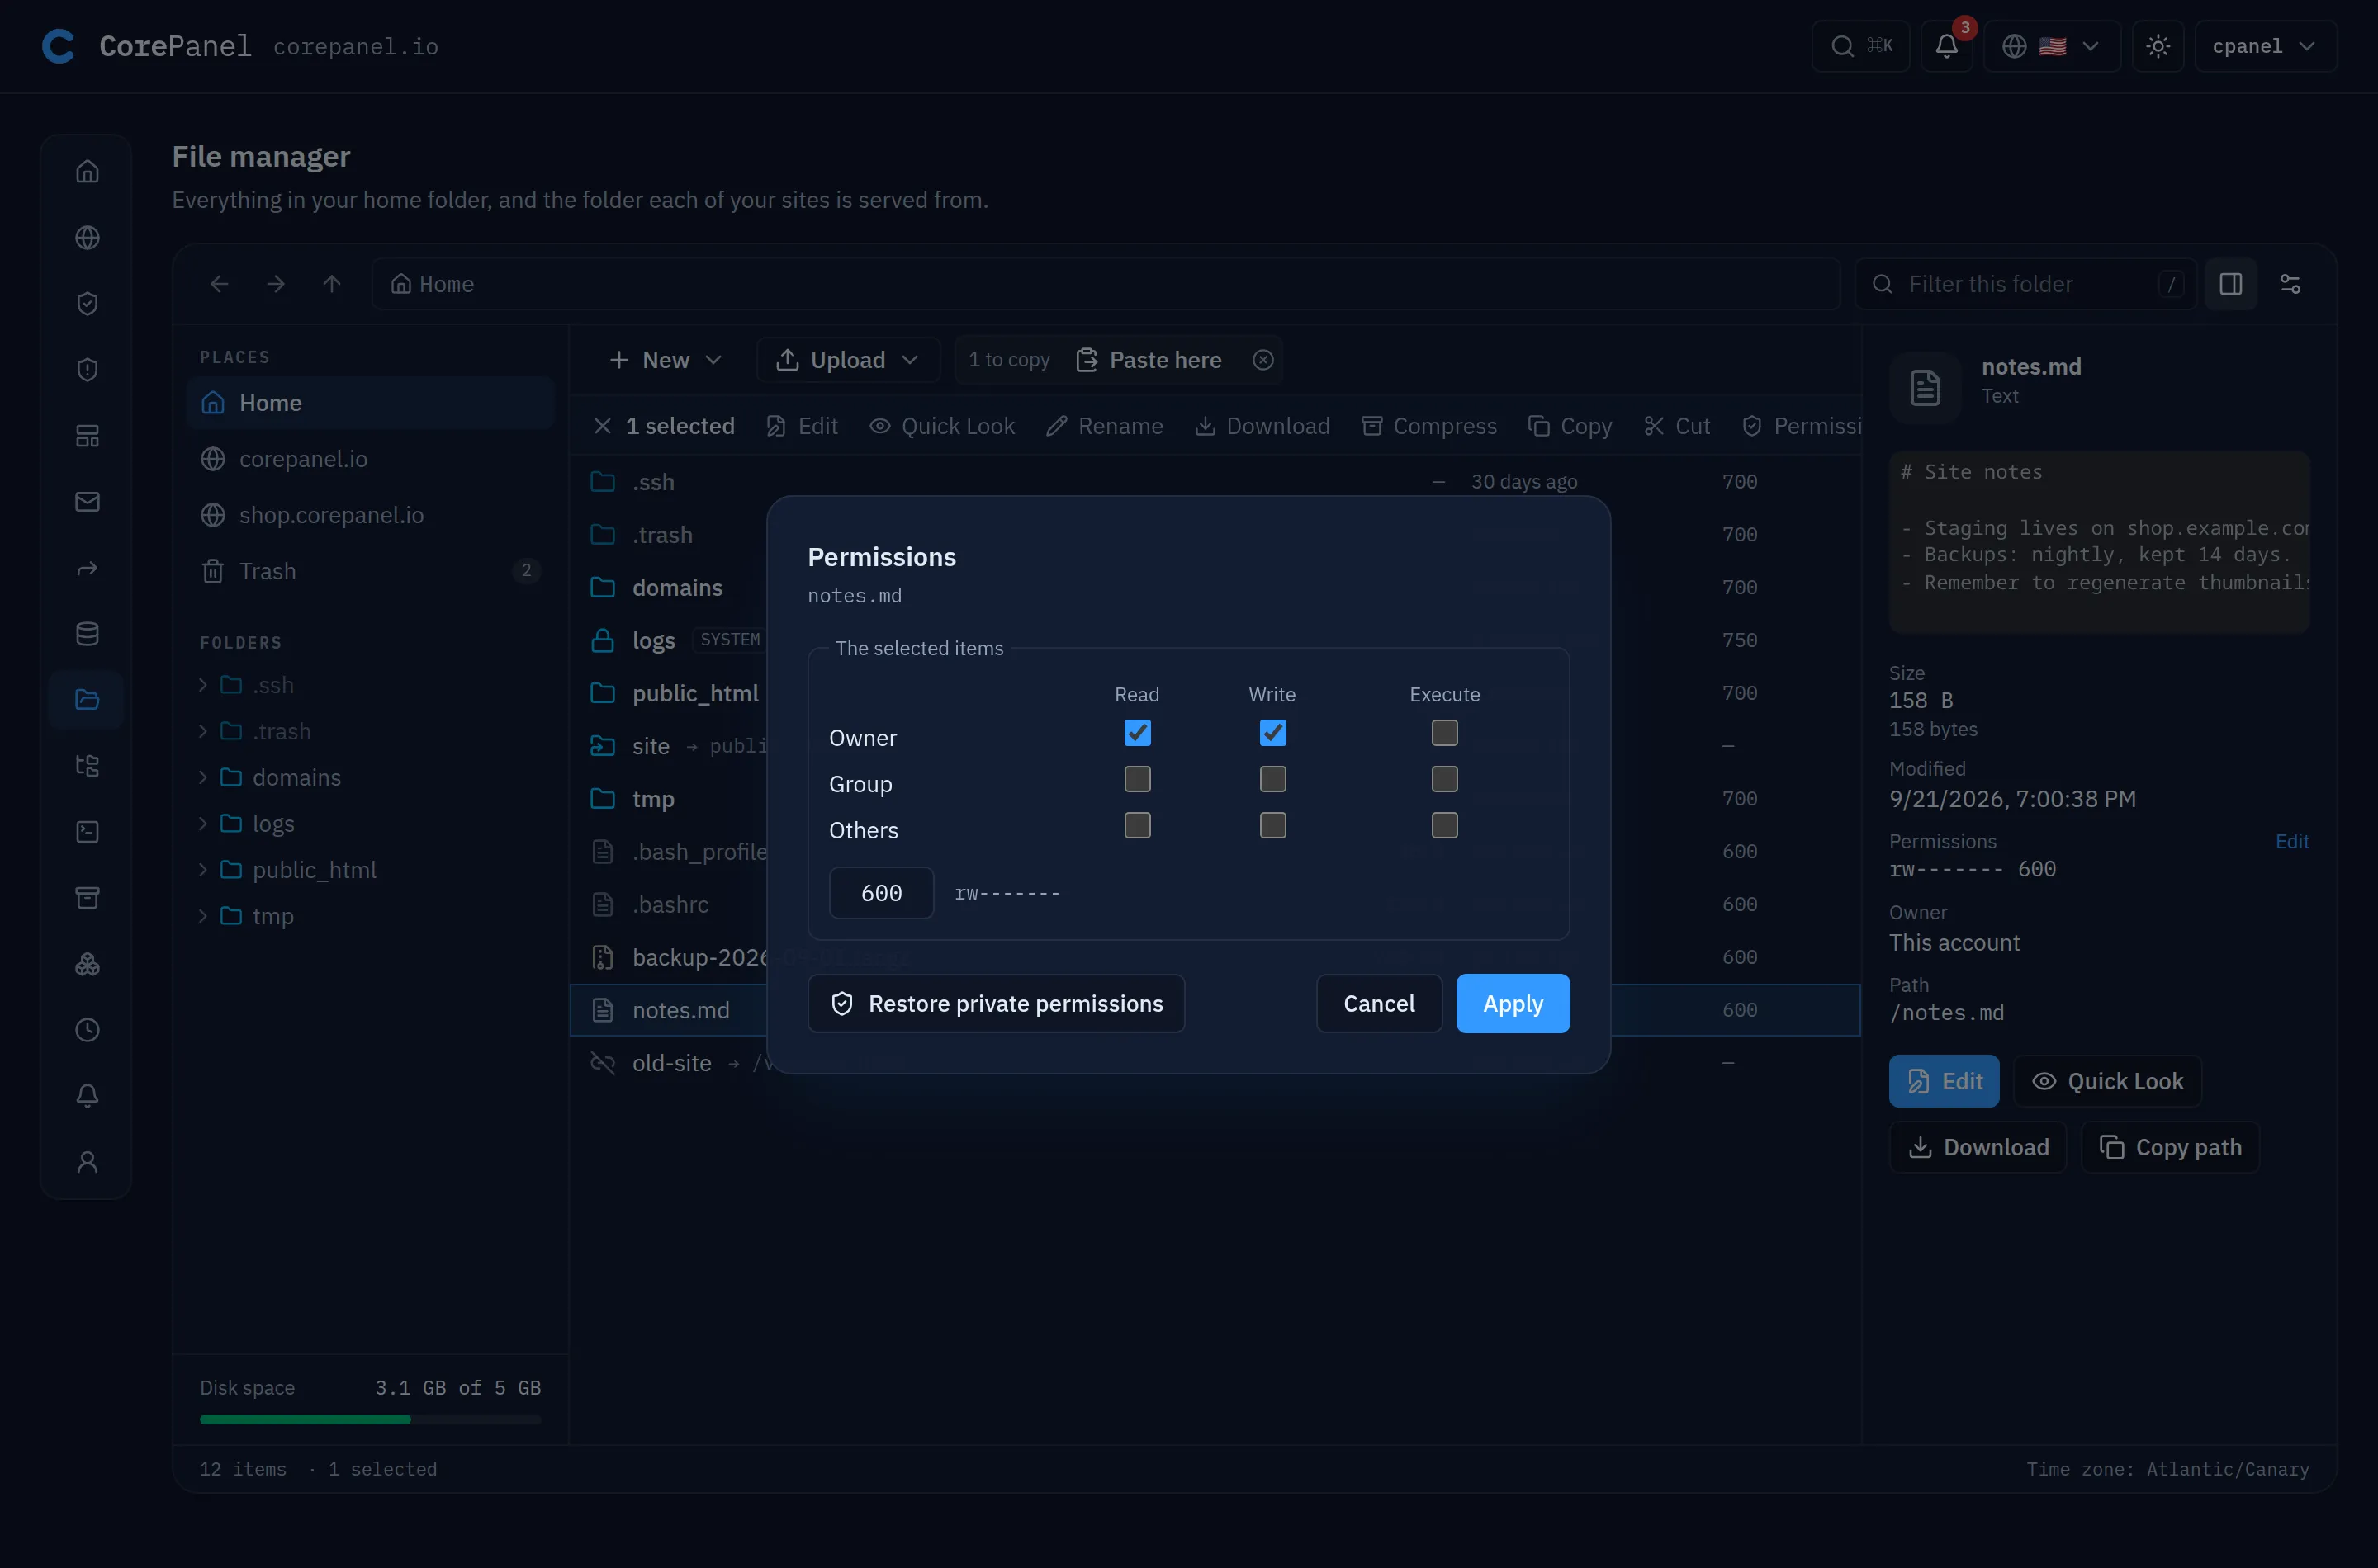Check Others Execute permission

tap(1443, 825)
